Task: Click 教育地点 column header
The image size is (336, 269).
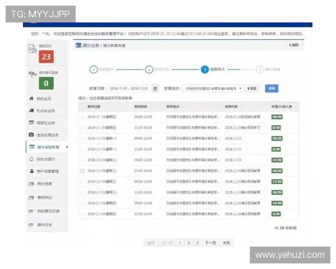Action: point(173,106)
